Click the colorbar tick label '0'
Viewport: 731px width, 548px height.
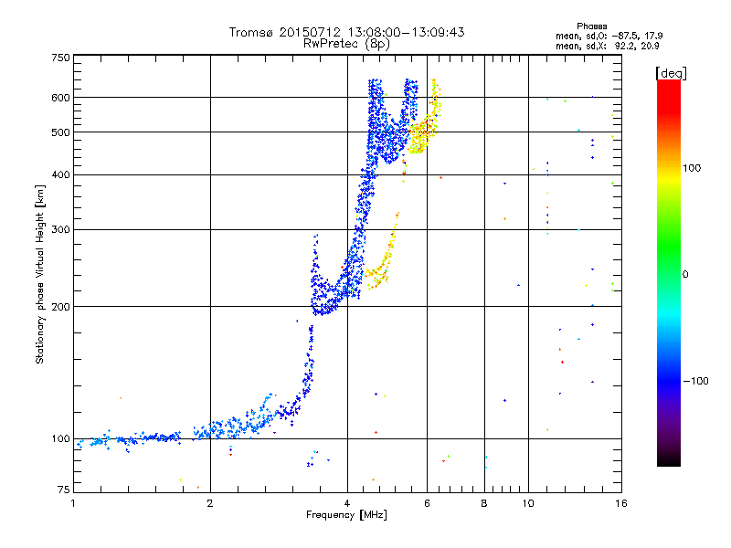click(x=685, y=275)
